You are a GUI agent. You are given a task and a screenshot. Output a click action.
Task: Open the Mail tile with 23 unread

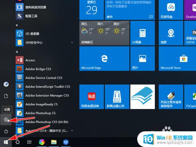(130, 10)
